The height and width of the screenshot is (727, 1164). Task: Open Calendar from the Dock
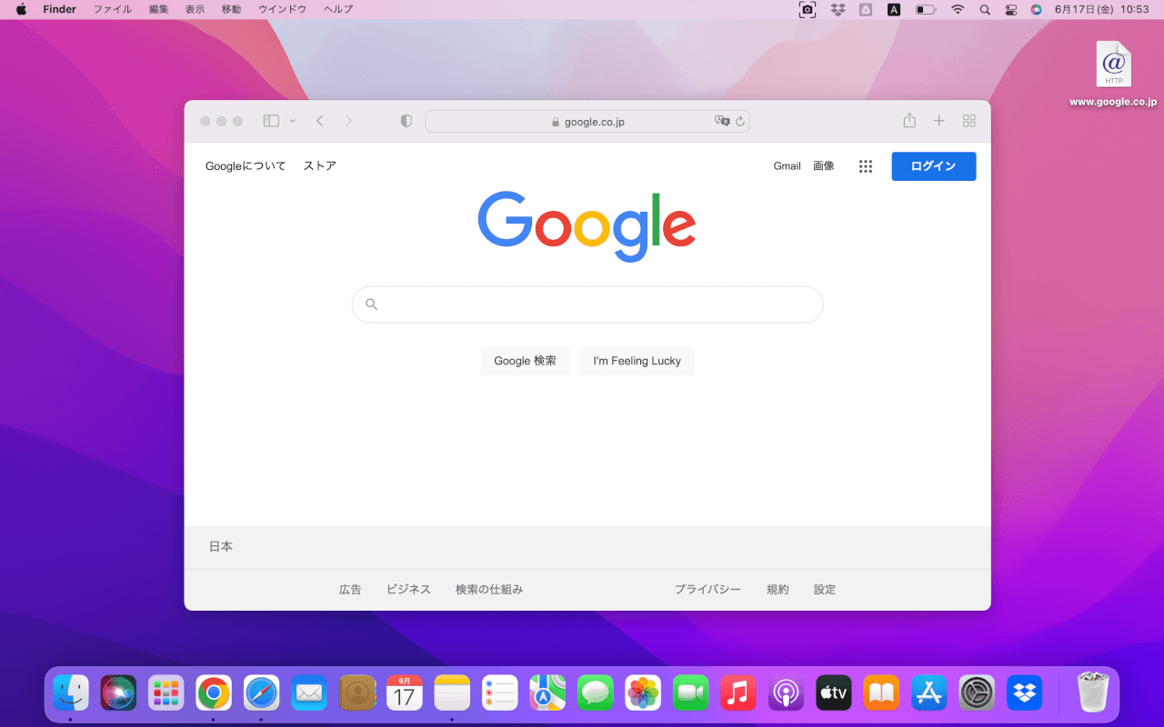pyautogui.click(x=405, y=693)
